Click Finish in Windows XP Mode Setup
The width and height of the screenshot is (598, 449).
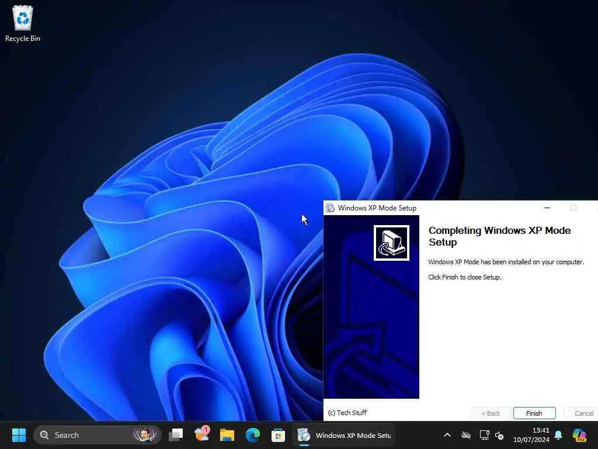[x=534, y=413]
